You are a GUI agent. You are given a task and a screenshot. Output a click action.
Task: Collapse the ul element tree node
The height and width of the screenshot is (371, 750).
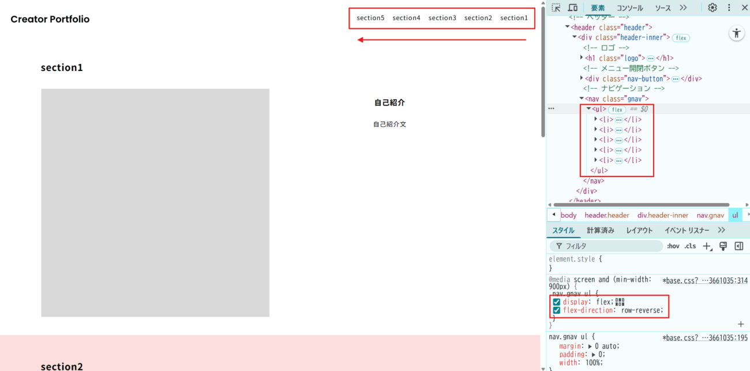point(588,109)
